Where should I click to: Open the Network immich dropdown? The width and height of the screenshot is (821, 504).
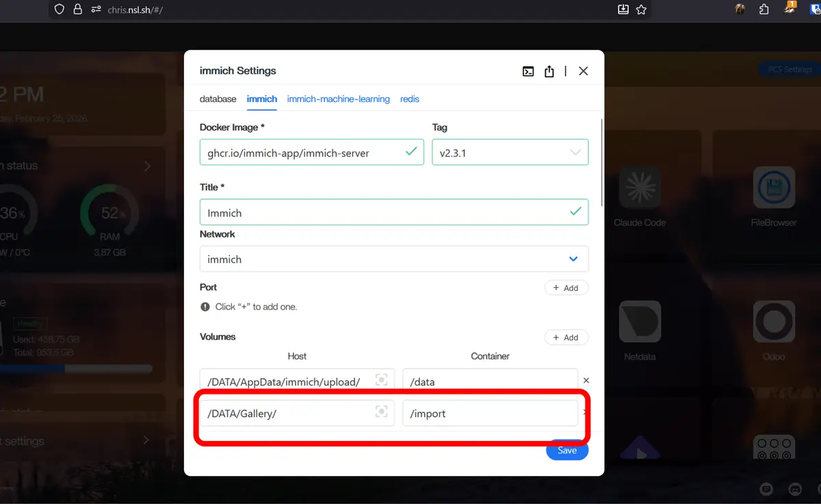(573, 259)
